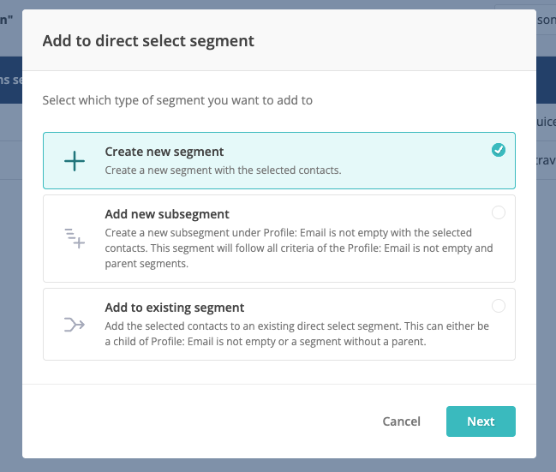Click the plus icon for Create new segment
Image resolution: width=556 pixels, height=472 pixels.
click(x=75, y=161)
